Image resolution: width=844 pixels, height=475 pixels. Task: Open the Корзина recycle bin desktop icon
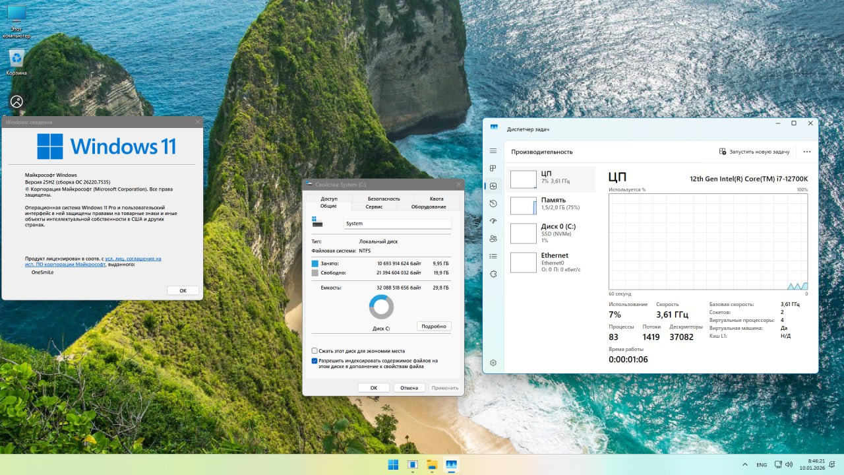point(16,62)
